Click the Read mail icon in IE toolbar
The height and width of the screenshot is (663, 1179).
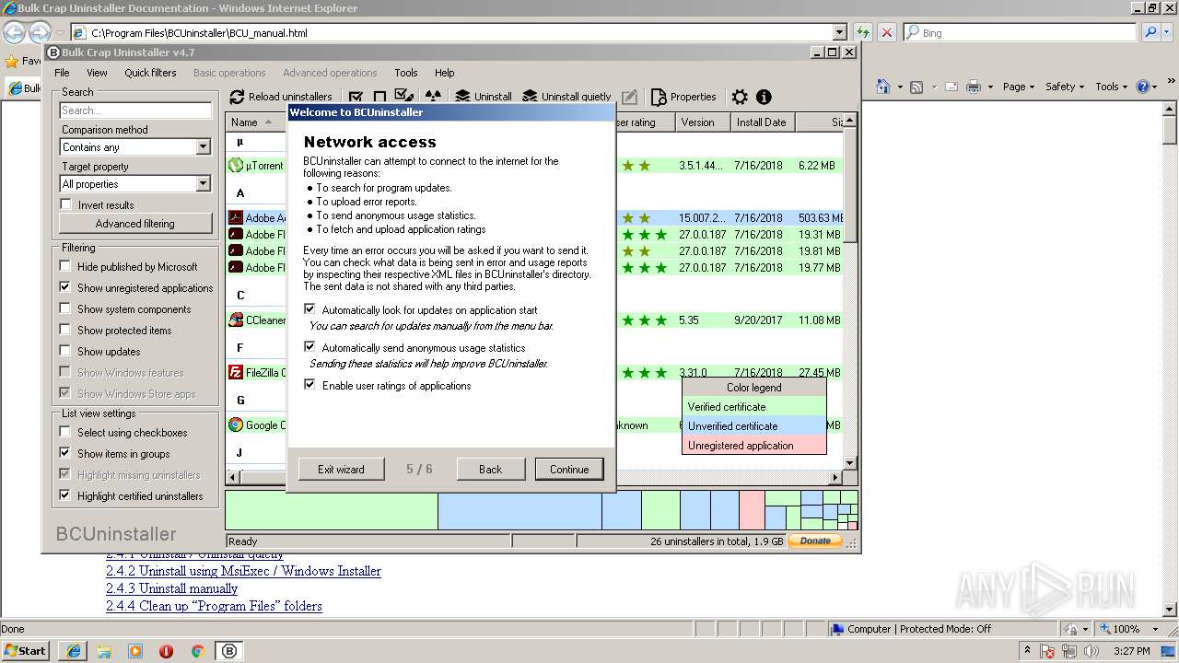950,87
